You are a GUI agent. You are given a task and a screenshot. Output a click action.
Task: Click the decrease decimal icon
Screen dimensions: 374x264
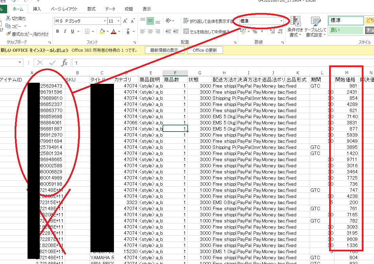[280, 31]
